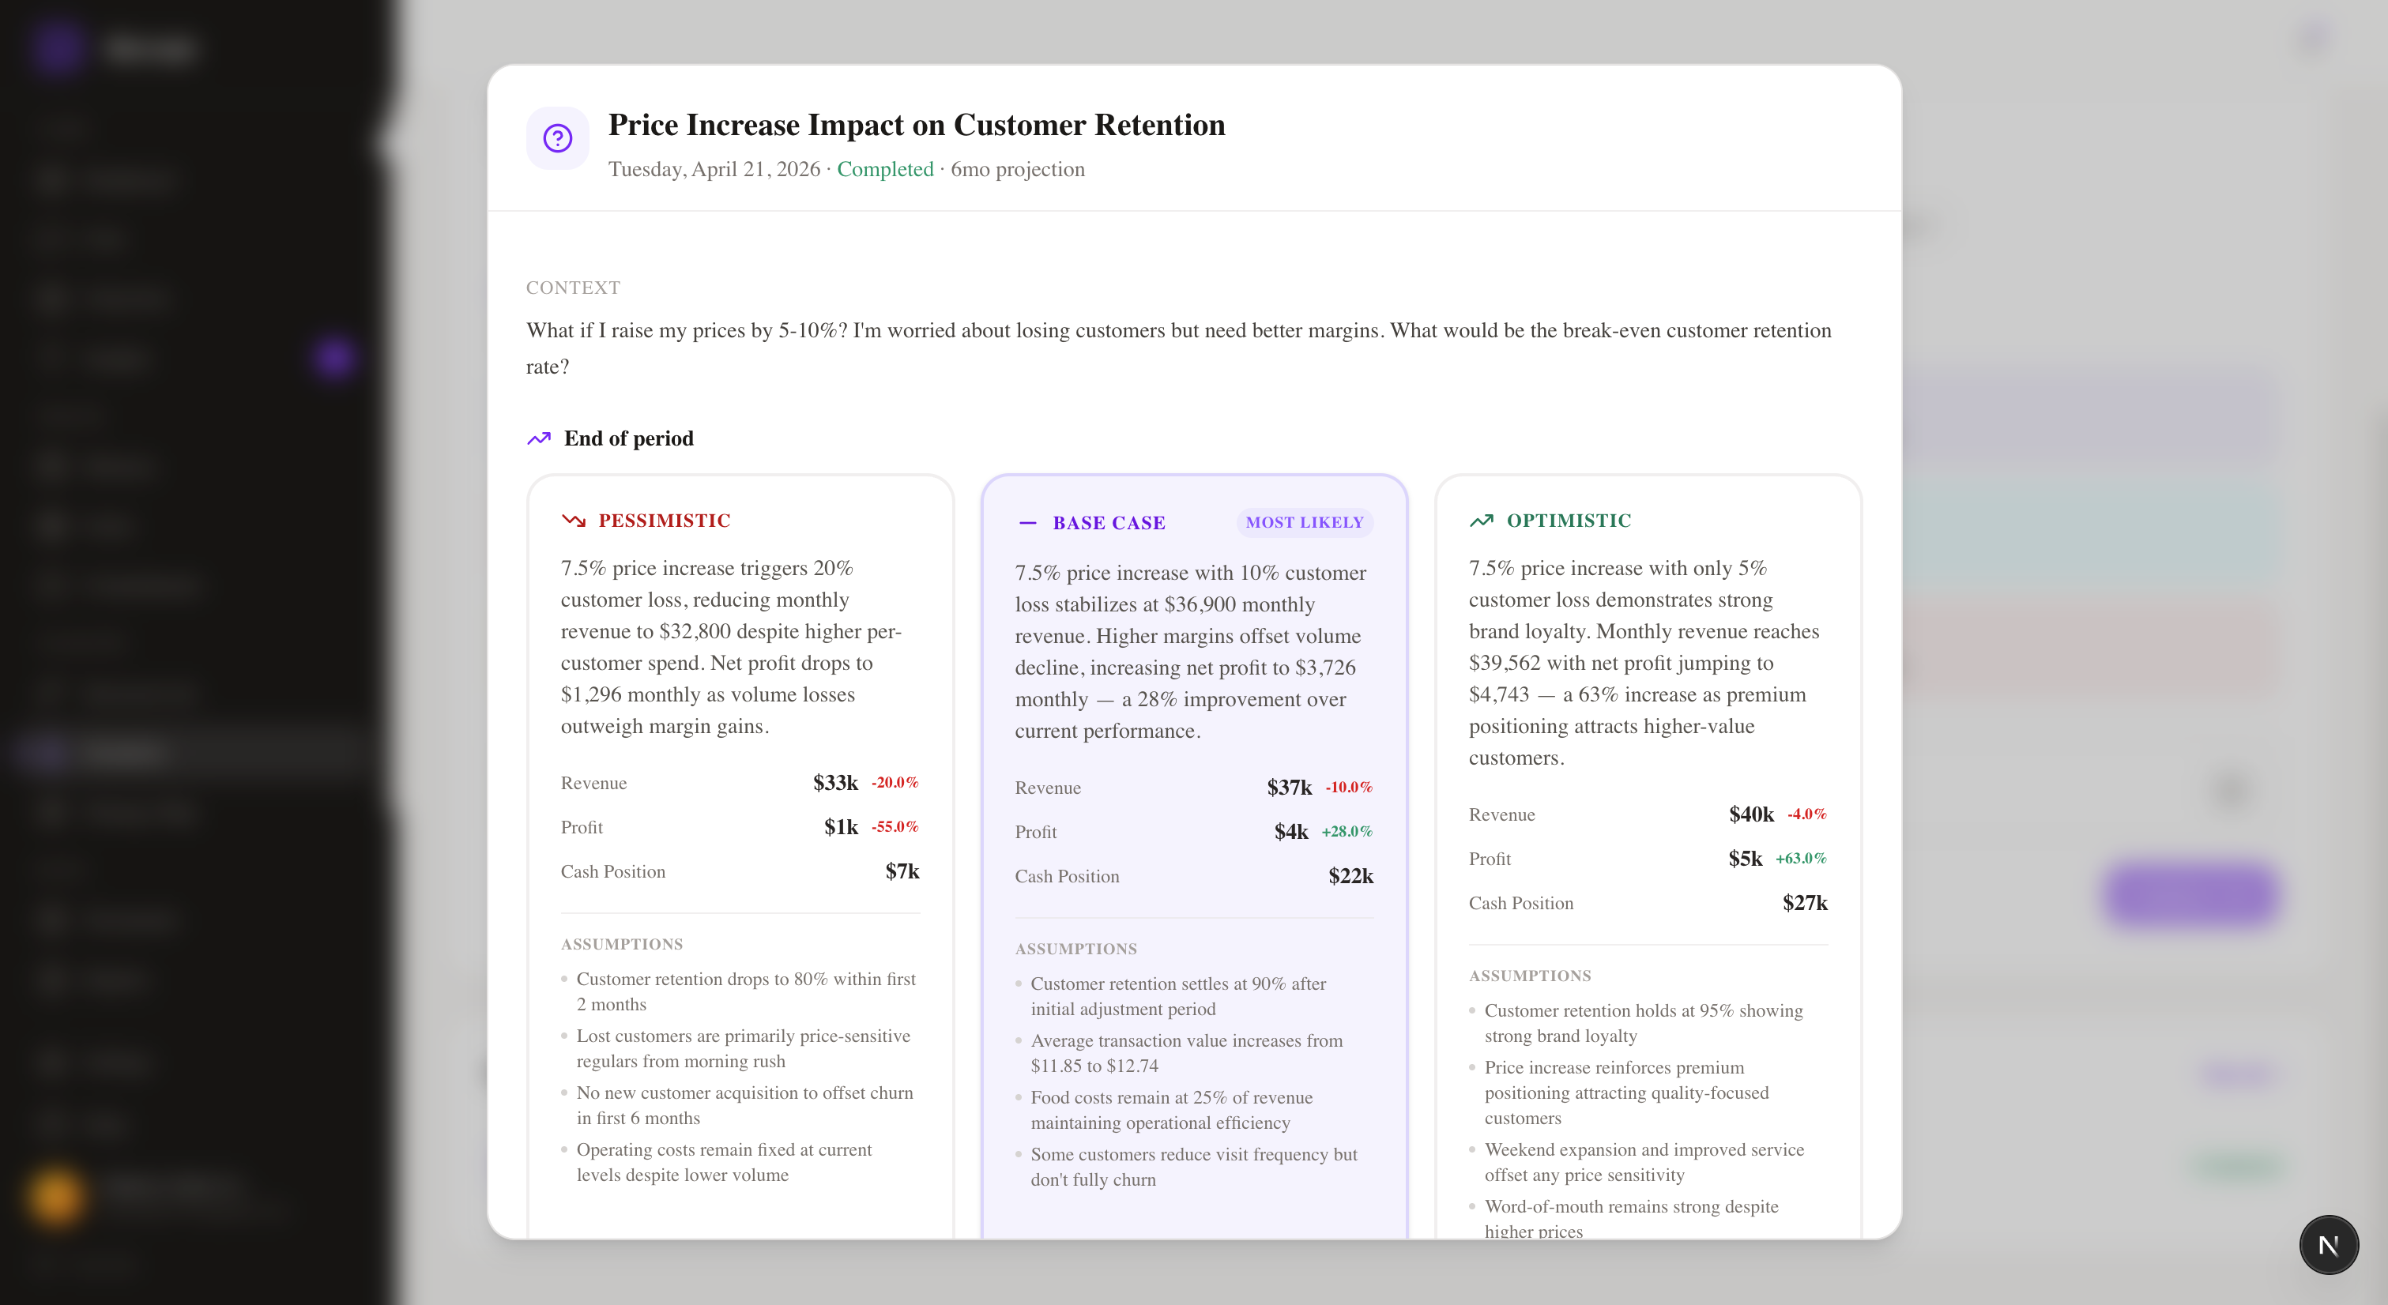Click the question mark icon in header
The width and height of the screenshot is (2388, 1305).
click(x=557, y=138)
